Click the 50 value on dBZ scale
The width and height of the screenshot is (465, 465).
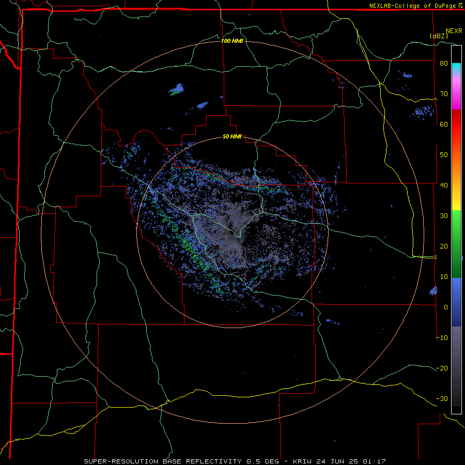point(444,155)
